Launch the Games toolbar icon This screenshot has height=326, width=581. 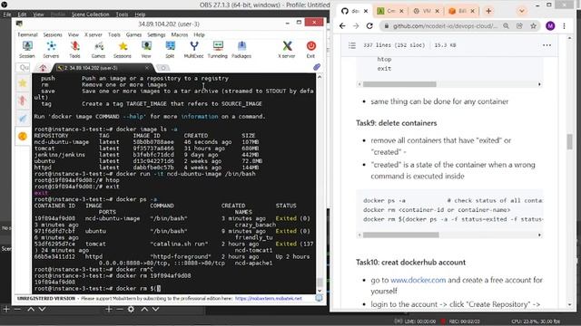click(98, 50)
